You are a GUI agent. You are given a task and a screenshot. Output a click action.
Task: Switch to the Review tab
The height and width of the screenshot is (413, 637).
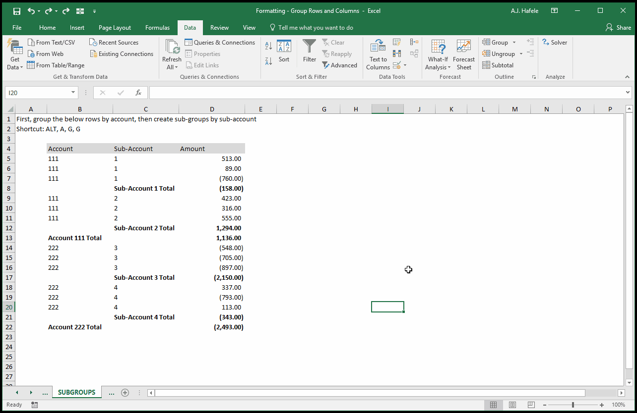pos(219,28)
